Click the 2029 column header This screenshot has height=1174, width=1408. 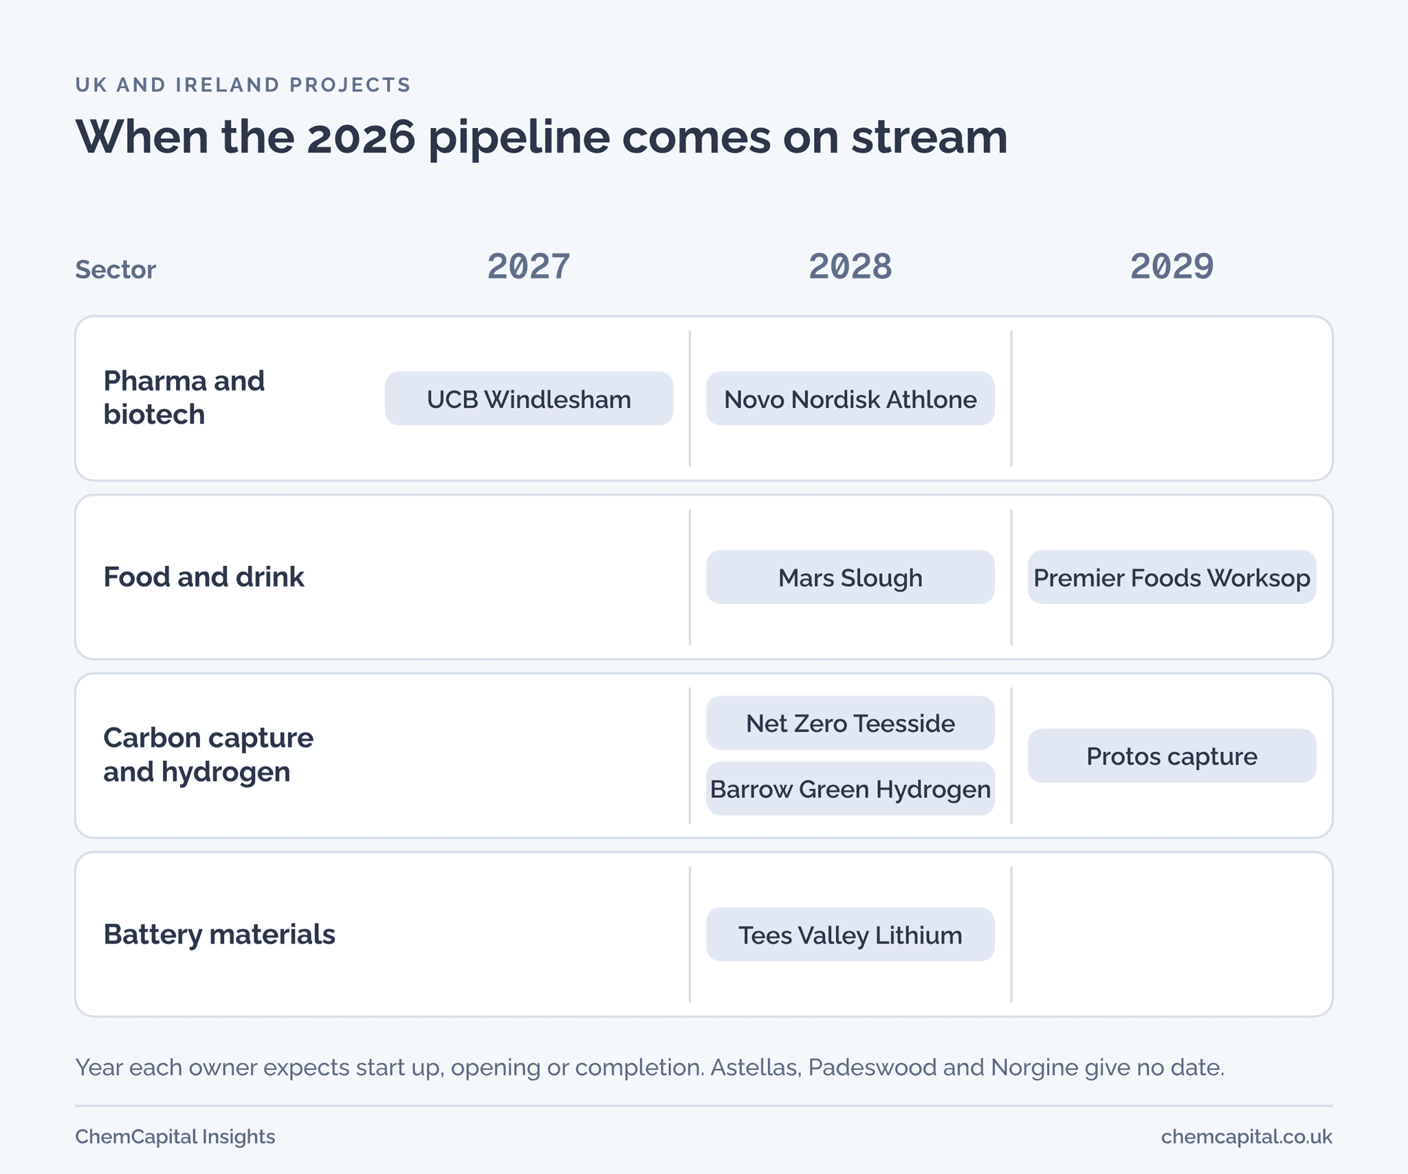[1171, 267]
